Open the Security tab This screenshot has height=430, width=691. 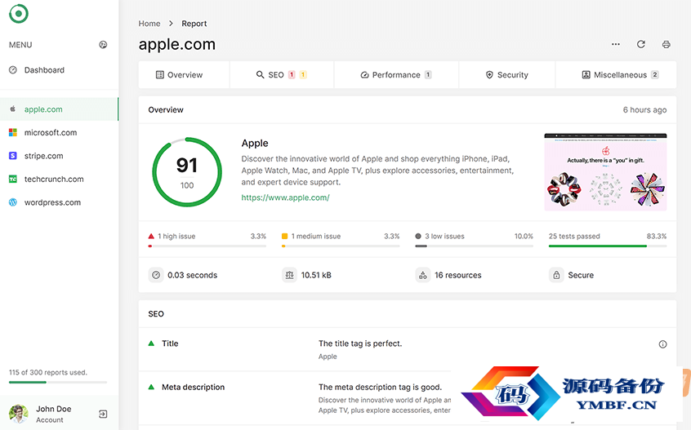tap(506, 75)
